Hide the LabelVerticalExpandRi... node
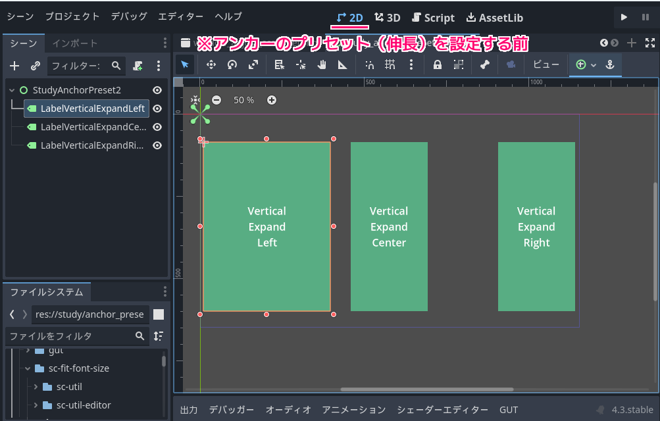Screen dimensions: 660x421 (x=157, y=145)
